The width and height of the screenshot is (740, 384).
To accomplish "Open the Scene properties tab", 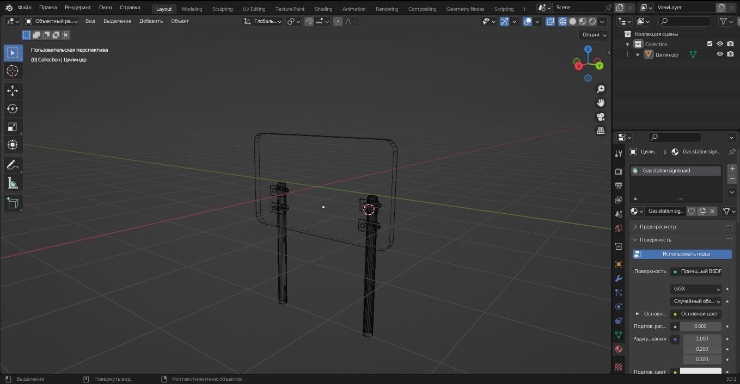I will [x=619, y=214].
